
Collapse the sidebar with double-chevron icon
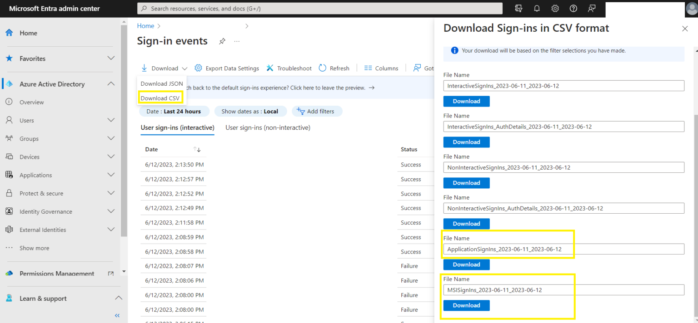point(117,315)
